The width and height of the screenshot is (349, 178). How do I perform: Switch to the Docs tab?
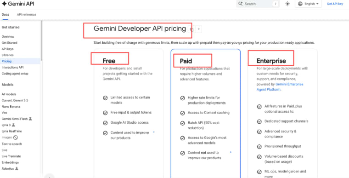(x=6, y=15)
